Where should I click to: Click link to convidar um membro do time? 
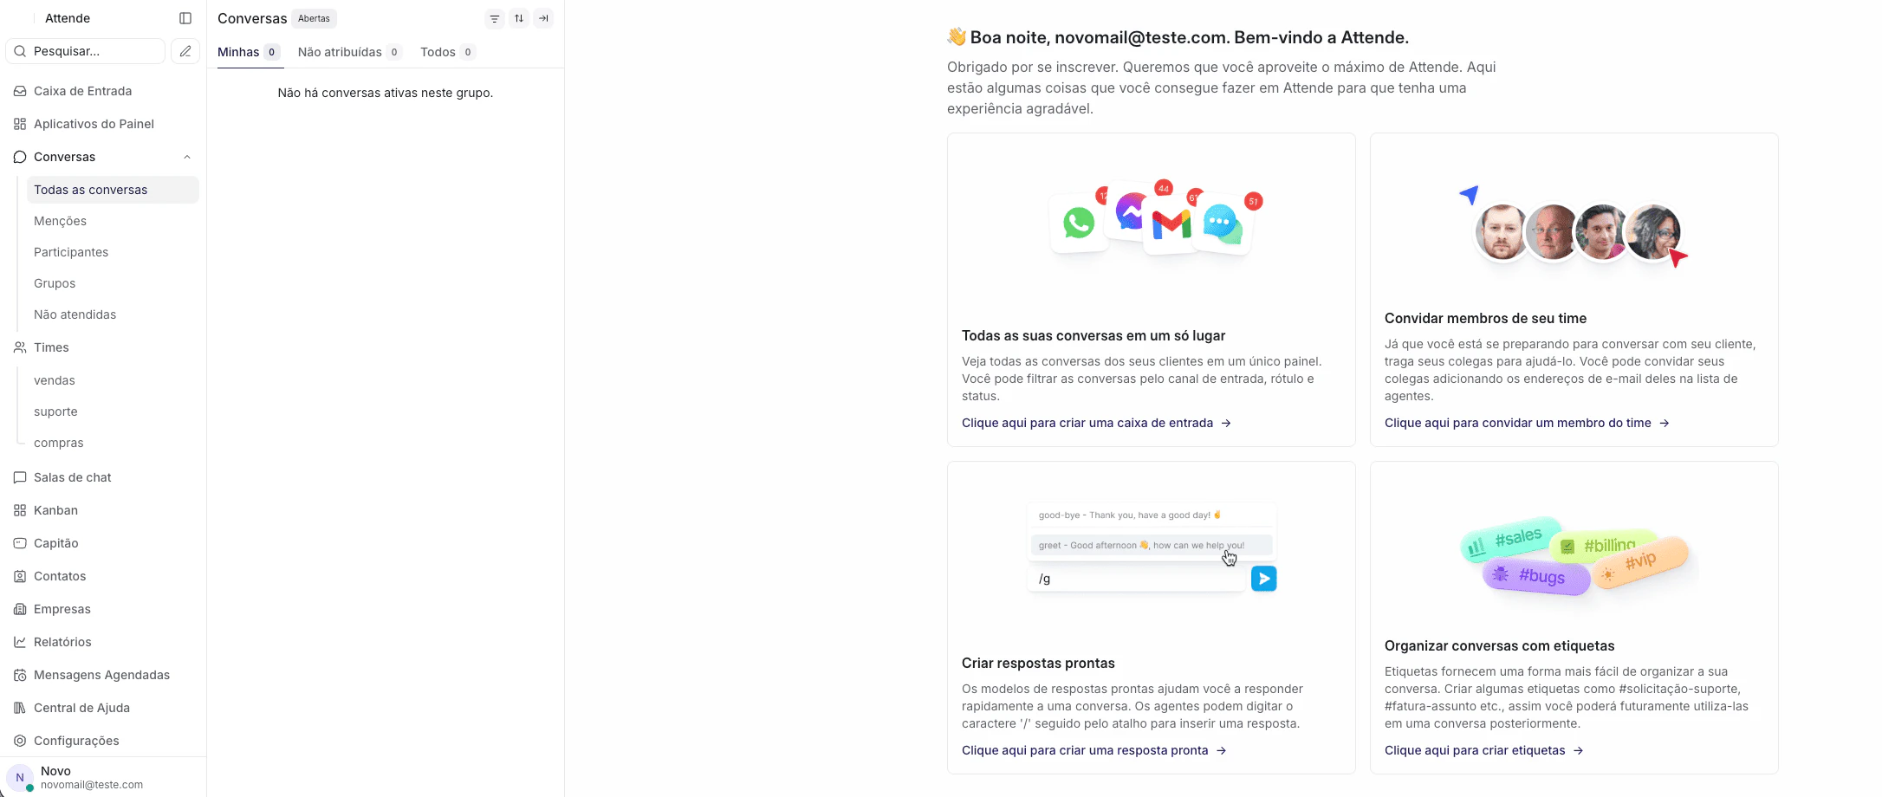pyautogui.click(x=1527, y=423)
